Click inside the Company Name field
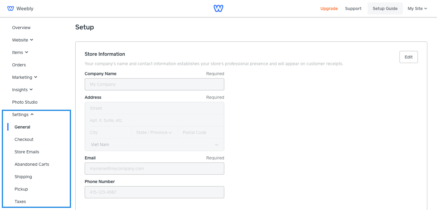The image size is (437, 210). coord(154,84)
